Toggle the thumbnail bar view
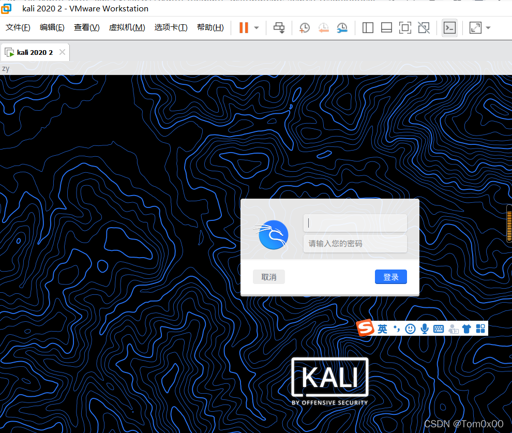The width and height of the screenshot is (512, 433). [386, 28]
